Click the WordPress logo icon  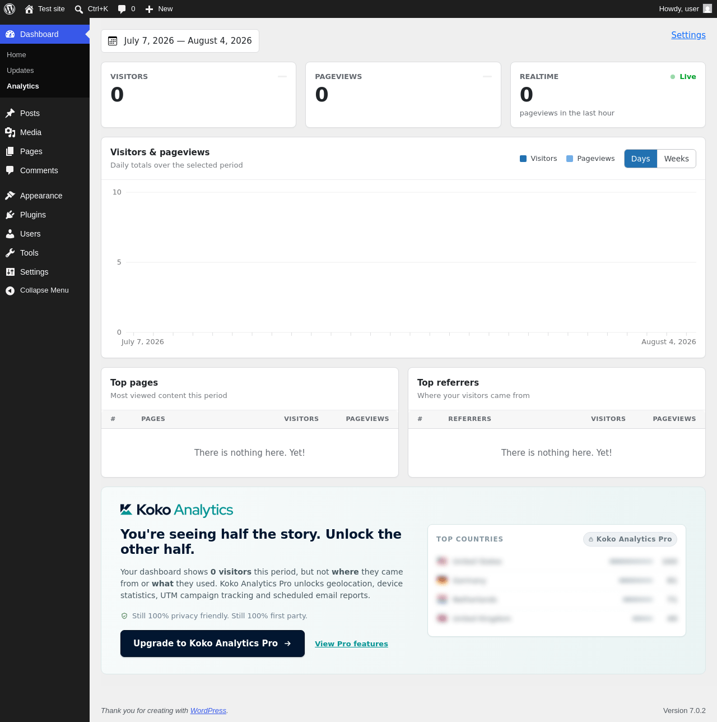(x=10, y=9)
